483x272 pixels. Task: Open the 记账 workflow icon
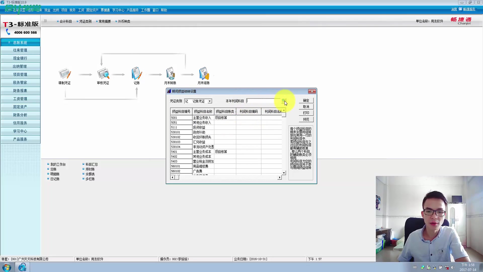pyautogui.click(x=137, y=74)
